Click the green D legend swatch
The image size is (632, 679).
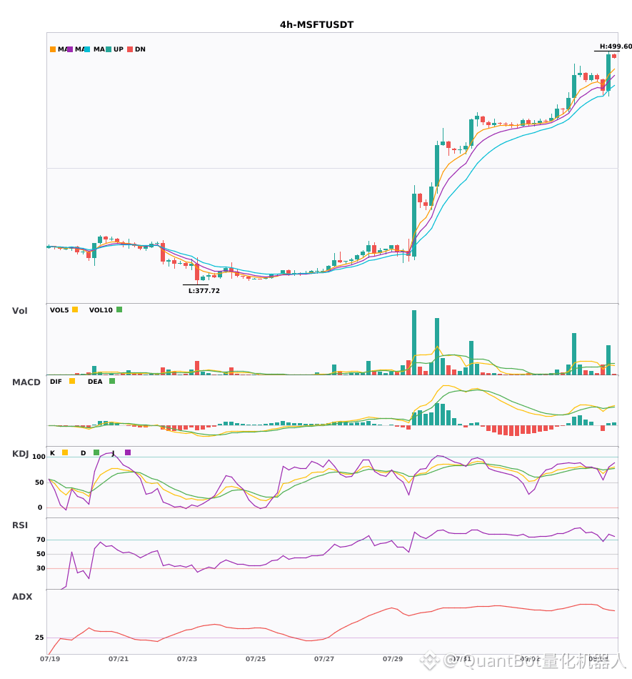[x=96, y=452]
